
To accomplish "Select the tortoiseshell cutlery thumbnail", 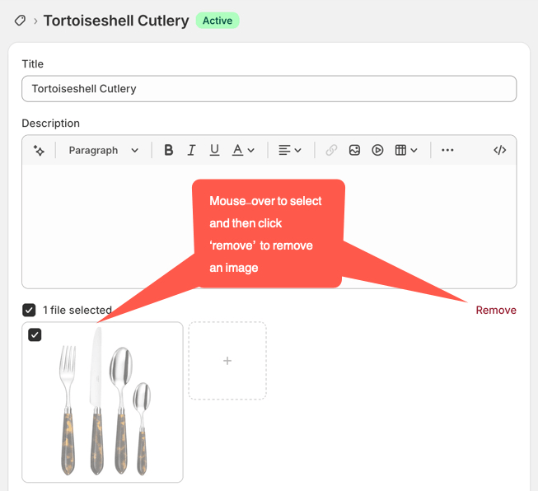I will tap(103, 403).
